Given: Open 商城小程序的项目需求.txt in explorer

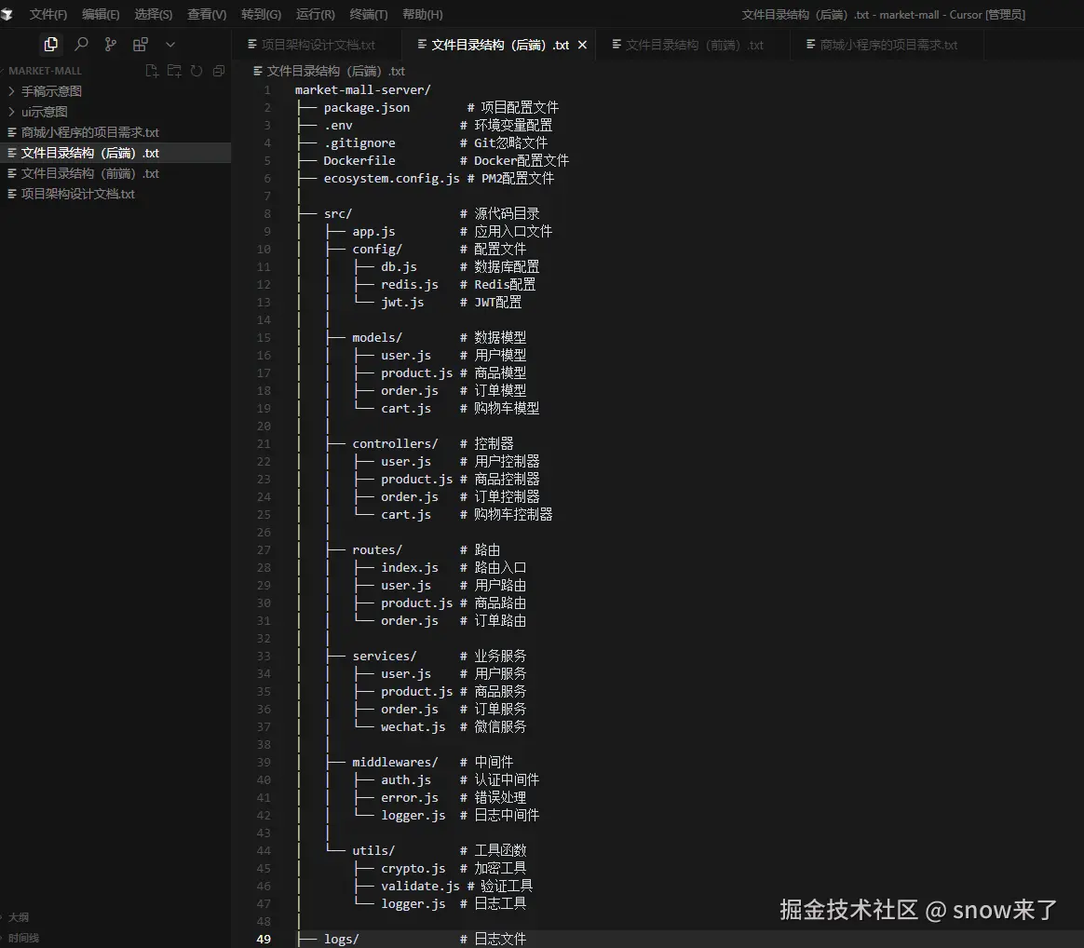Looking at the screenshot, I should coord(90,132).
